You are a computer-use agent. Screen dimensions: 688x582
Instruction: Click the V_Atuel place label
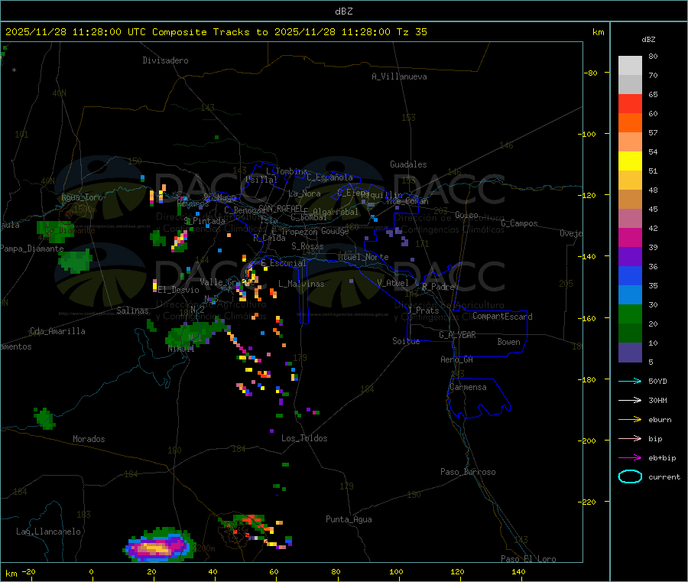(x=393, y=283)
